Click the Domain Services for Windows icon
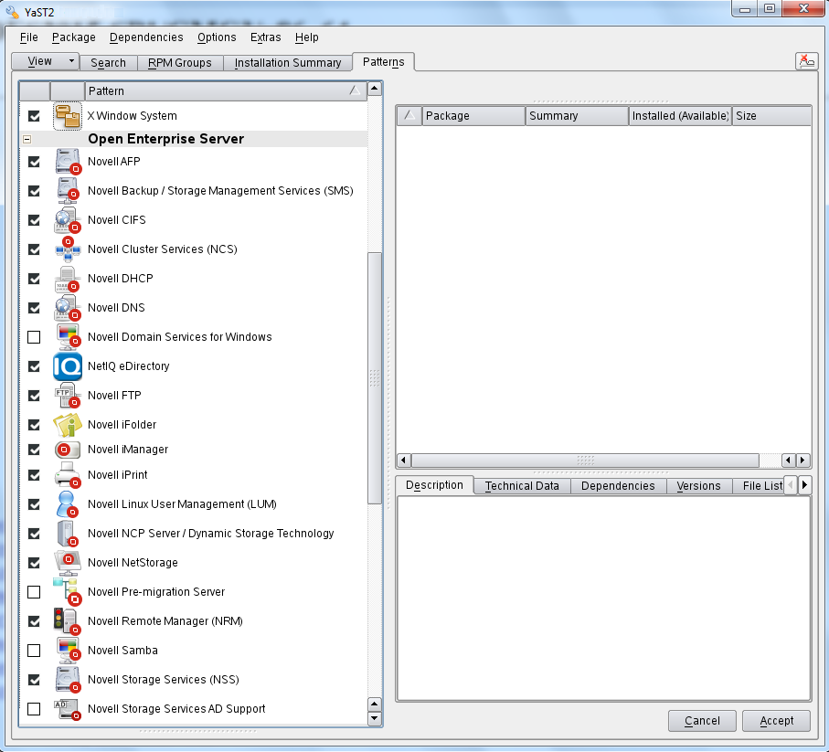The image size is (829, 752). tap(68, 336)
